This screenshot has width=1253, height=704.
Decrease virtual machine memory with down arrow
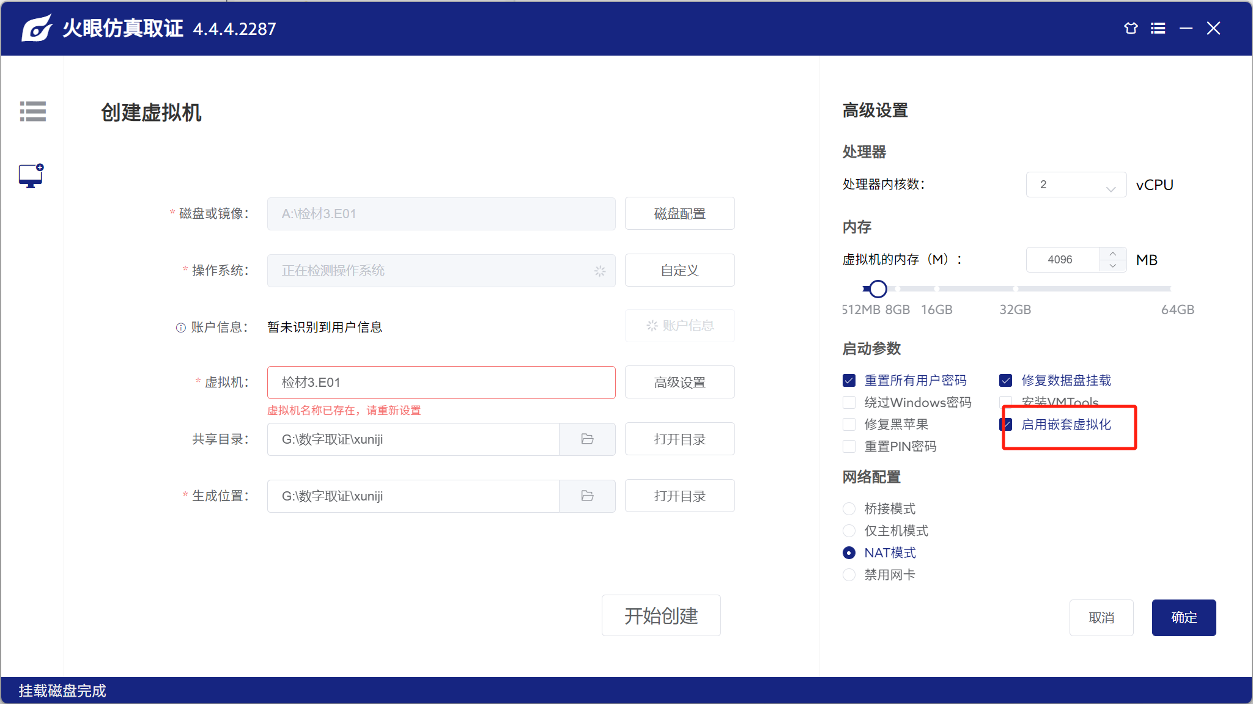coord(1113,266)
